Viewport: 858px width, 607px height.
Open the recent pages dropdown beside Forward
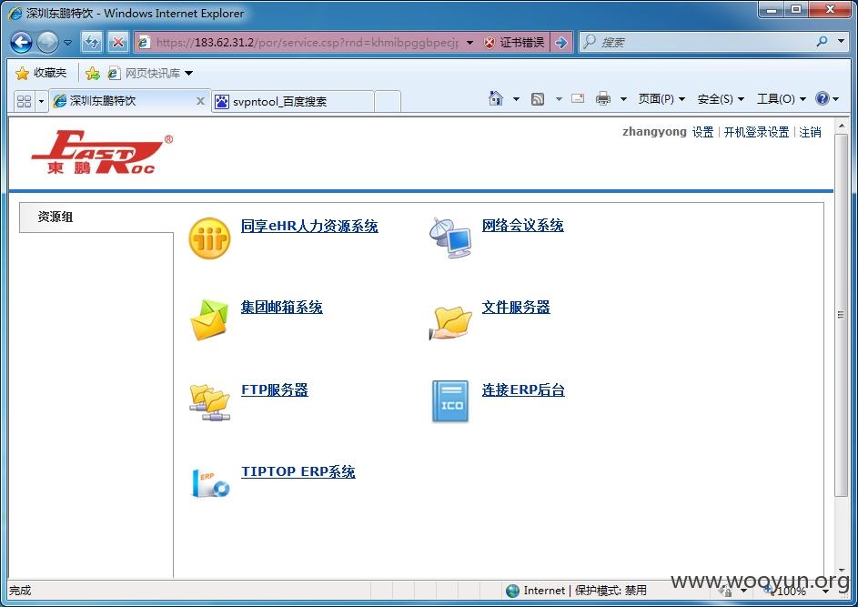pos(67,42)
